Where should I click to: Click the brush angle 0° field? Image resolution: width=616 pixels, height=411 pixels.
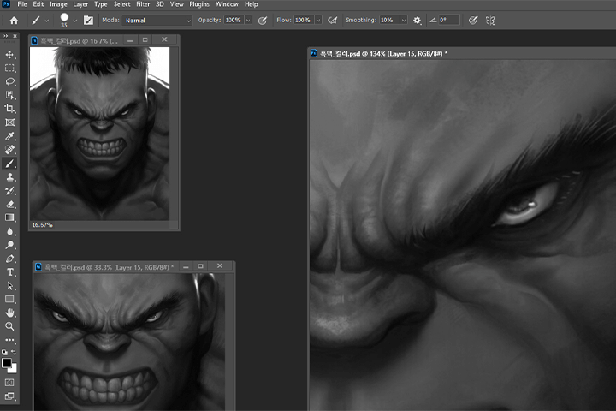tap(449, 20)
